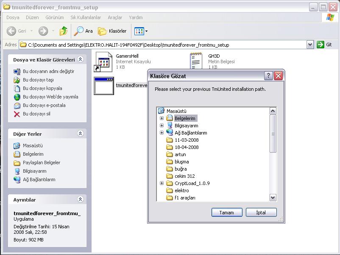Click Bu dosyayı kopyala link
The width and height of the screenshot is (340, 255).
tap(42, 88)
